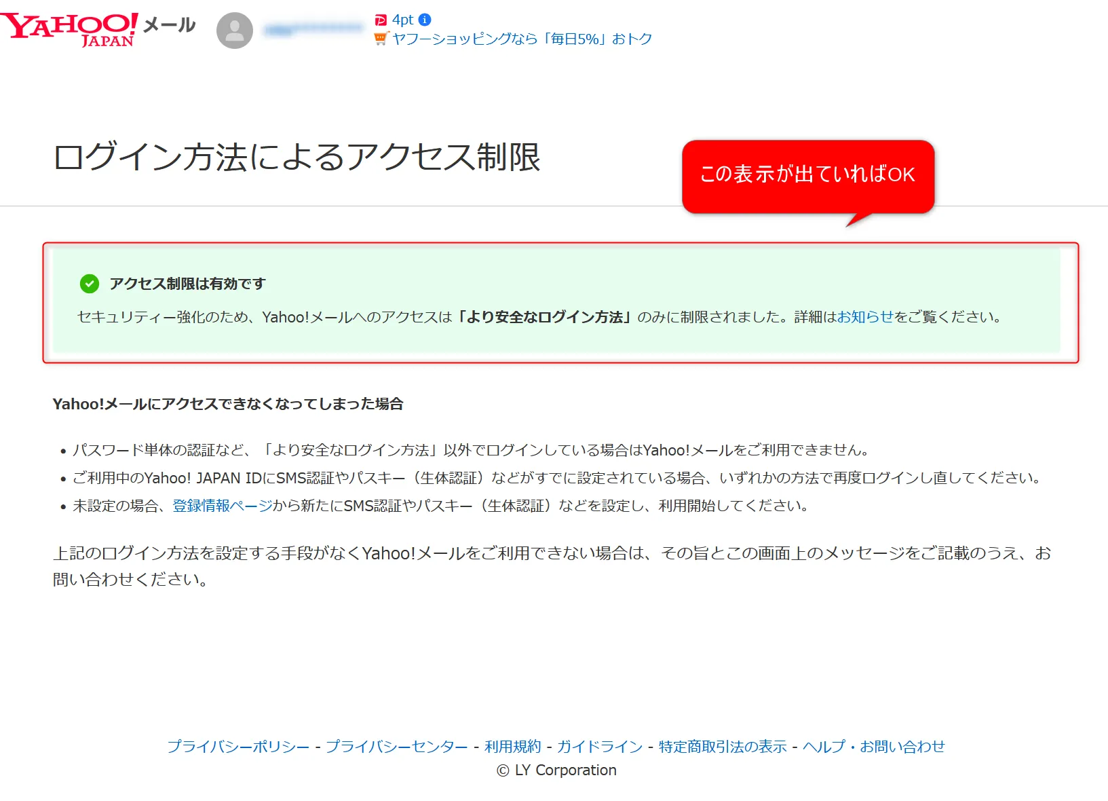Image resolution: width=1108 pixels, height=801 pixels.
Task: Click the text アクセス制限は有効です
Action: click(x=187, y=284)
